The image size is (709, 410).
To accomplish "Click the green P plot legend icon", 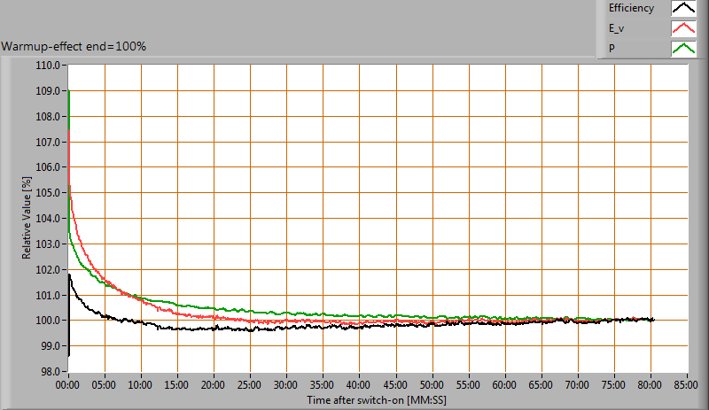I will [682, 49].
